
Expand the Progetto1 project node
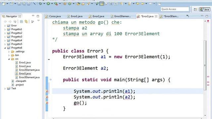coord(5,29)
